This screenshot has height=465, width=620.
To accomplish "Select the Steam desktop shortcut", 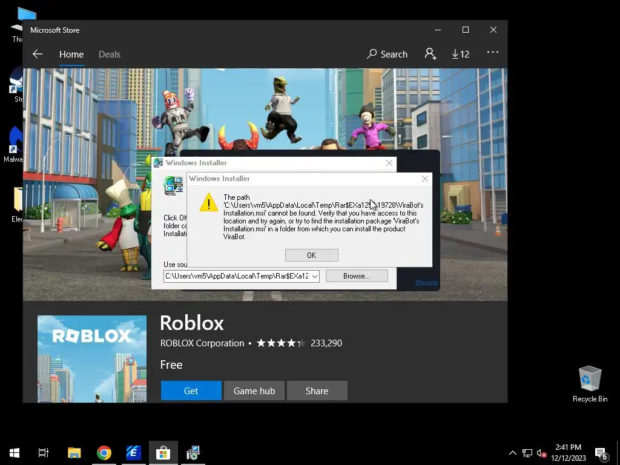I will click(x=16, y=84).
